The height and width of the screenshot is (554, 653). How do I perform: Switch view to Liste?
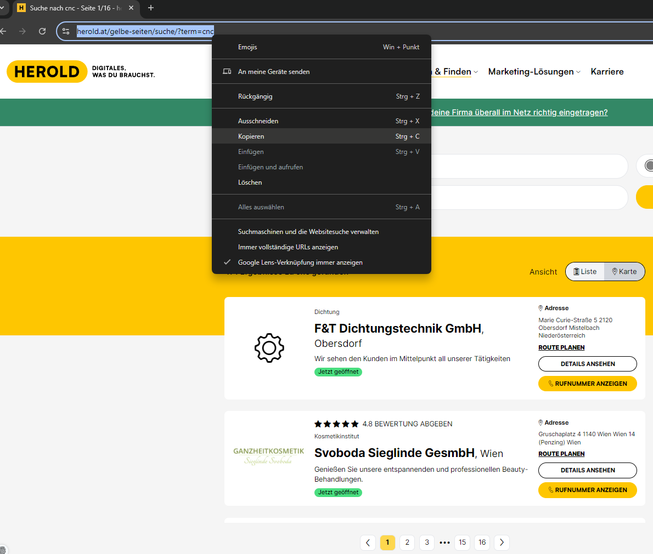click(585, 271)
